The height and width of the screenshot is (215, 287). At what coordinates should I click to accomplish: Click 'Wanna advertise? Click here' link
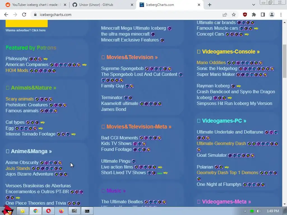tap(26, 30)
